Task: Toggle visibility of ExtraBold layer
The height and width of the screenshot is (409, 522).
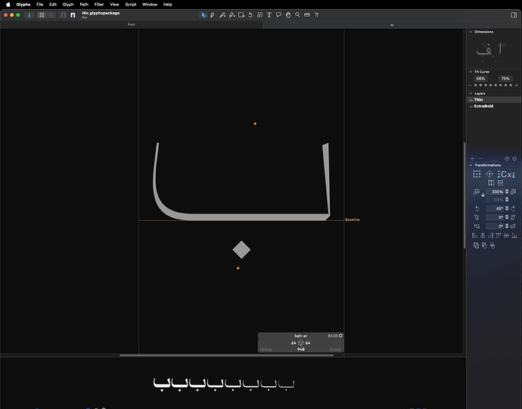Action: [x=471, y=106]
